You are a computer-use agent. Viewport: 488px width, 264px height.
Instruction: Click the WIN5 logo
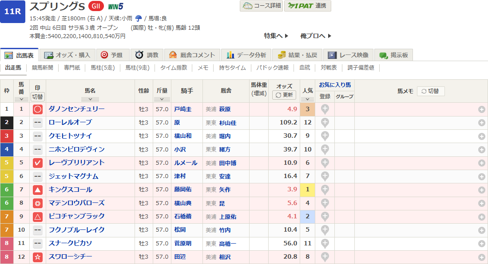pyautogui.click(x=115, y=6)
